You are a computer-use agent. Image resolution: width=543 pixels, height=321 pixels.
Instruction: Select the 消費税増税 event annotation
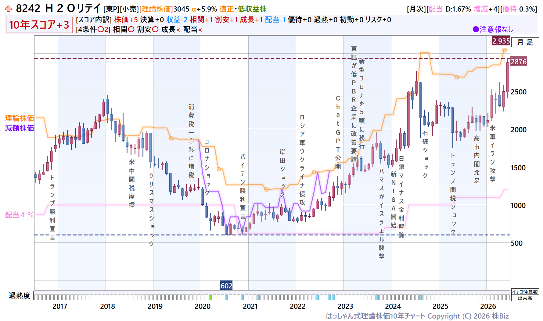click(x=191, y=141)
